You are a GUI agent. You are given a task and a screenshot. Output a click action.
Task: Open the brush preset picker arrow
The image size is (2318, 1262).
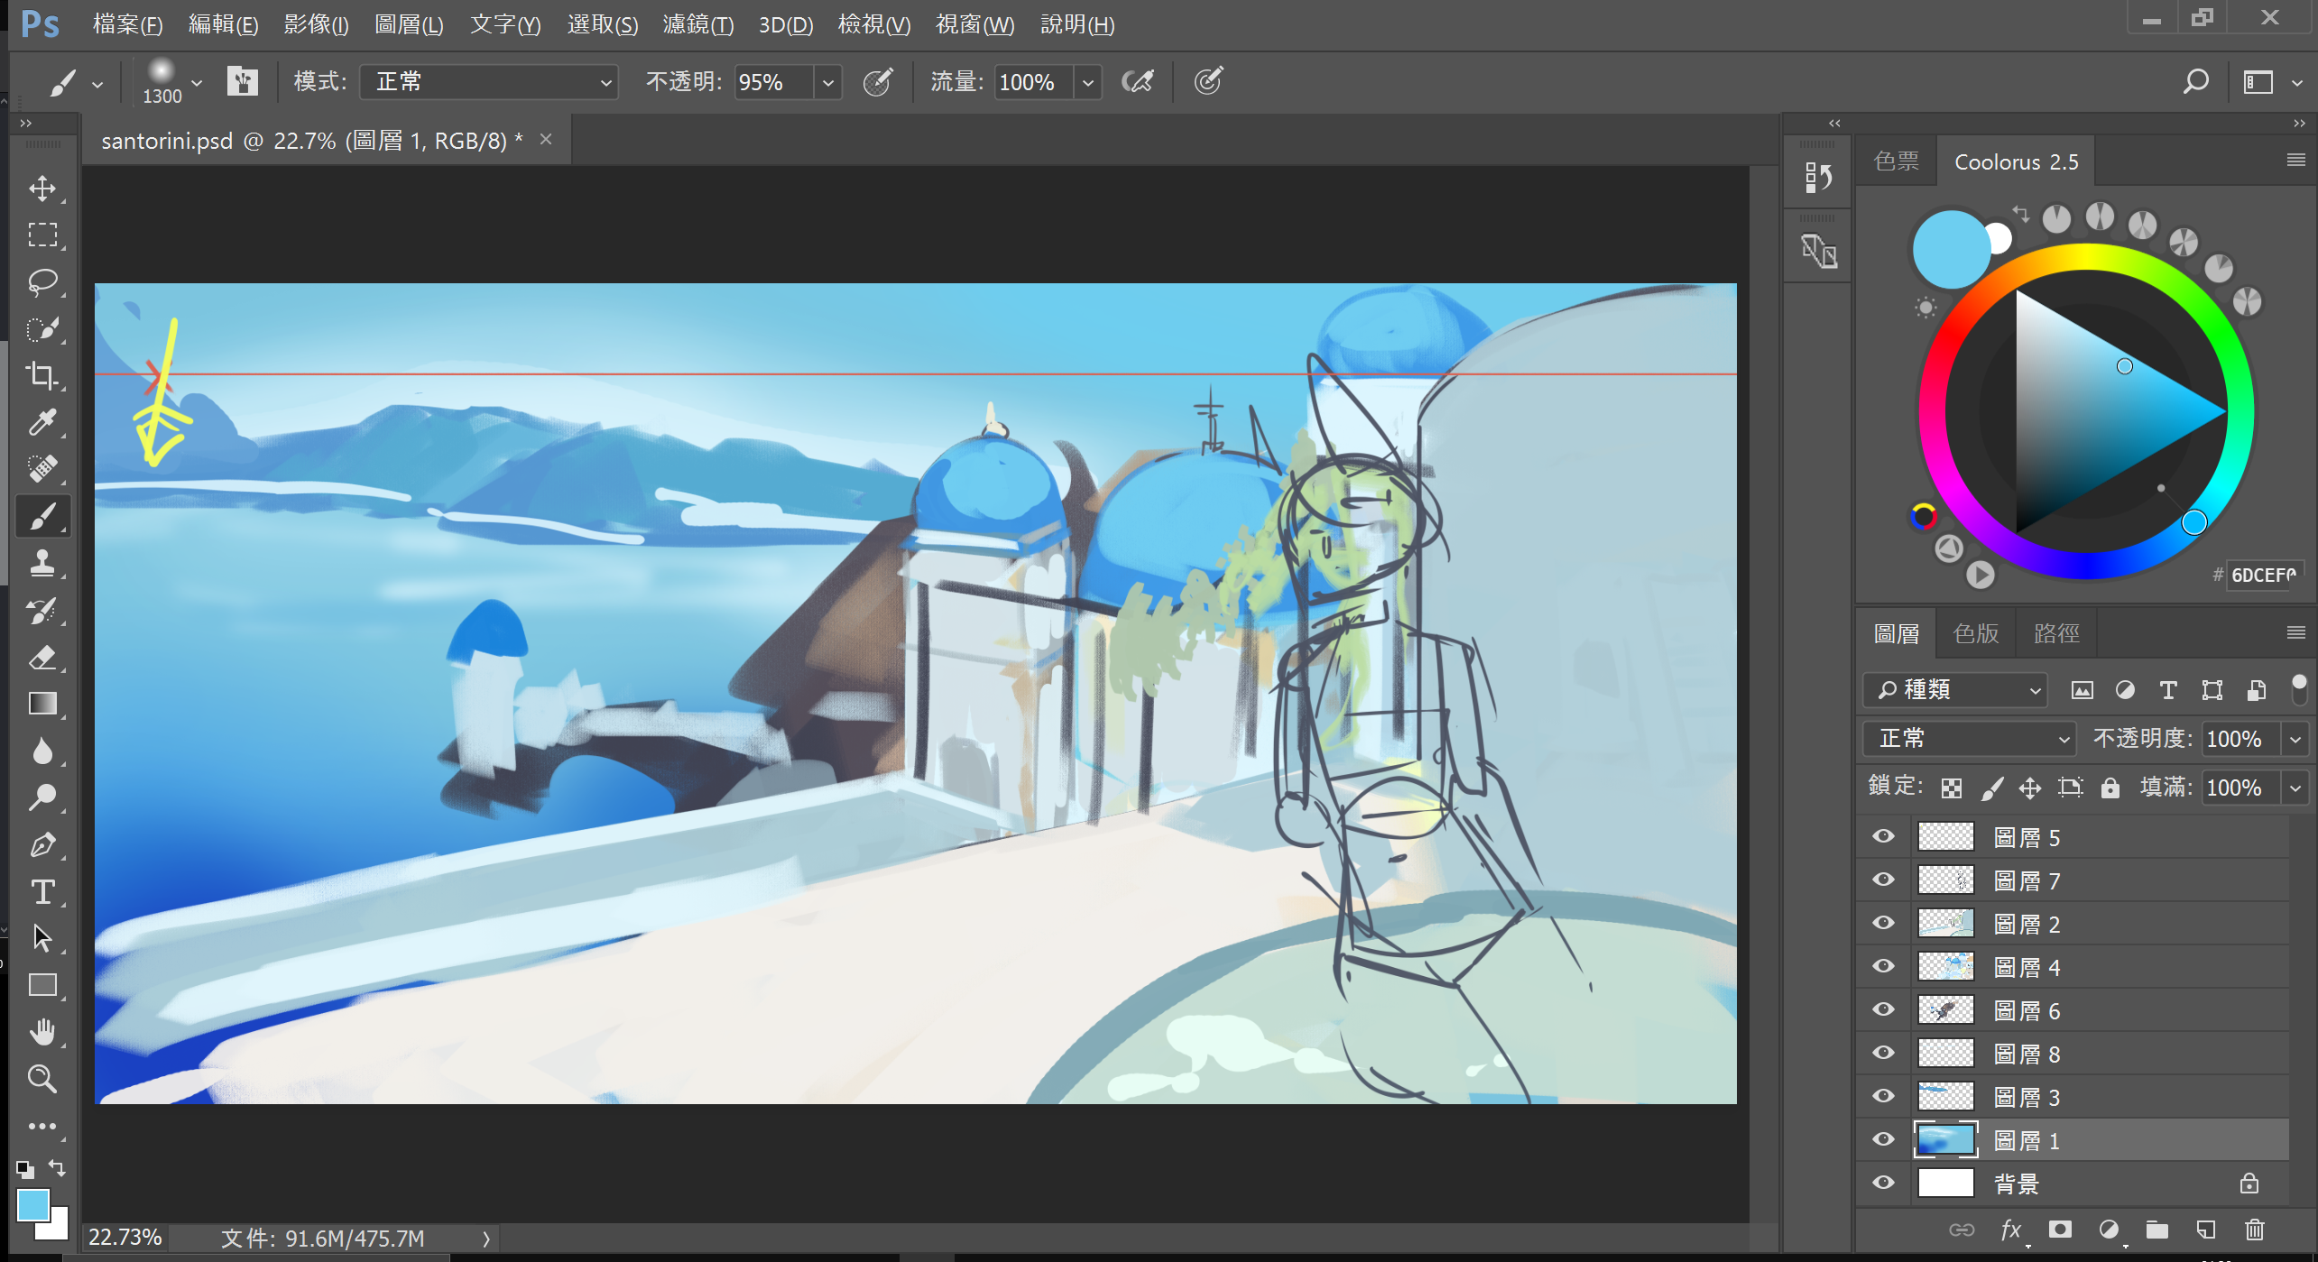tap(197, 82)
